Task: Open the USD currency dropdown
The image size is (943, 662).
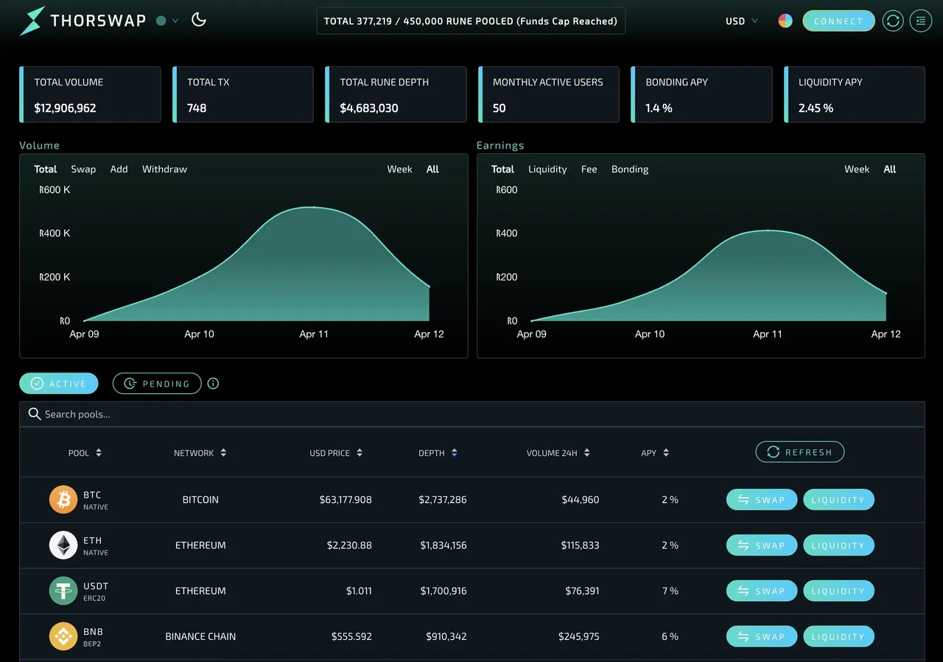Action: tap(742, 21)
